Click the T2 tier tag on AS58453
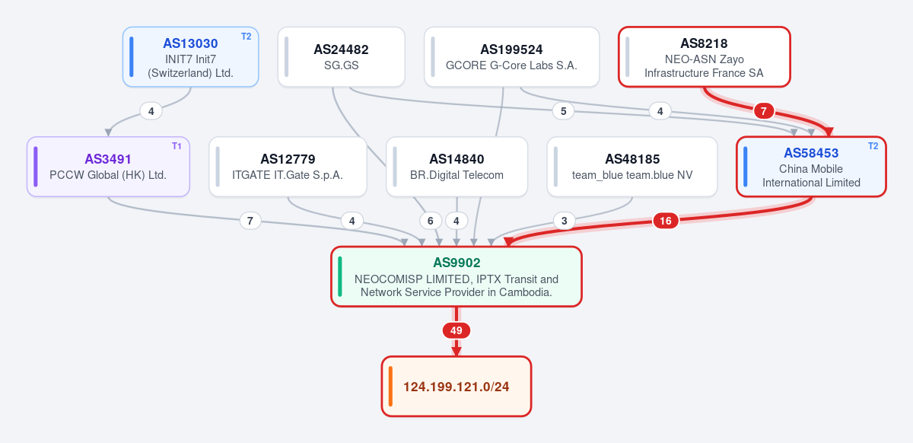 pyautogui.click(x=873, y=145)
